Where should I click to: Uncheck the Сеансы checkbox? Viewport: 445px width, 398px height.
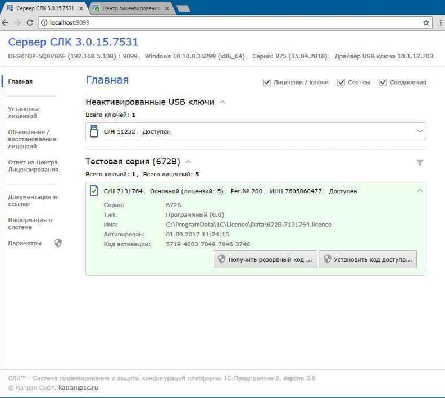[341, 83]
